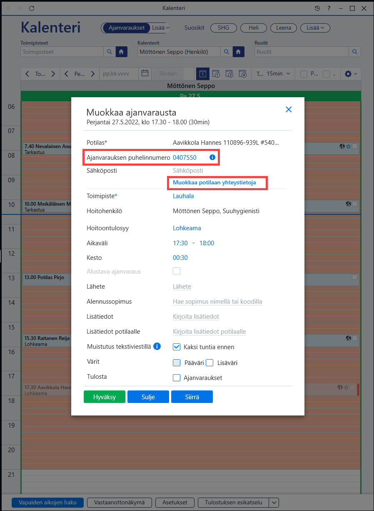Viewport: 374px width, 511px height.
Task: Click the search icon in Roolit field
Action: (355, 52)
